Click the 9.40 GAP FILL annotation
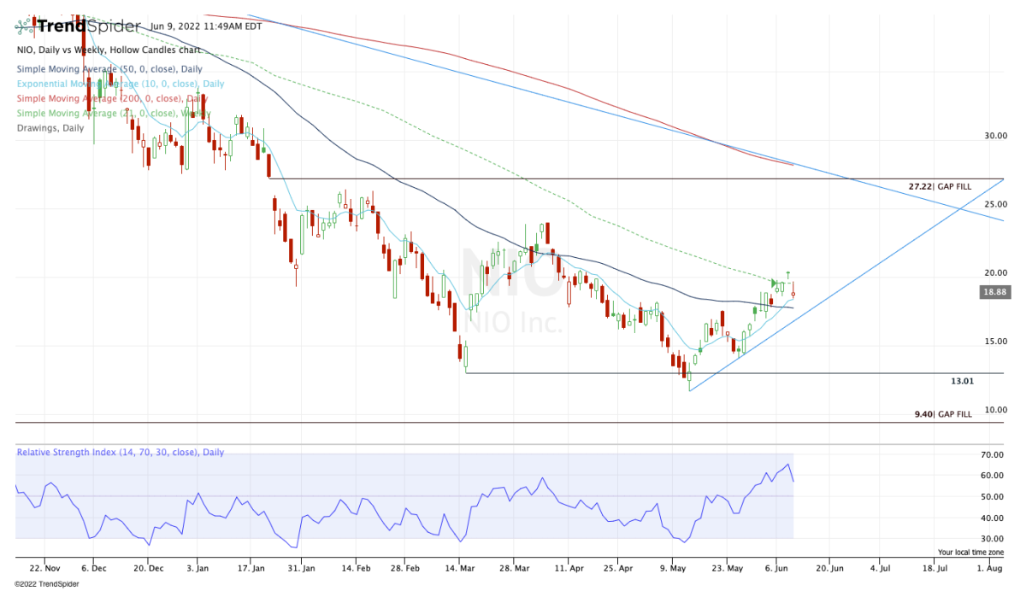The height and width of the screenshot is (591, 1026). click(x=943, y=414)
